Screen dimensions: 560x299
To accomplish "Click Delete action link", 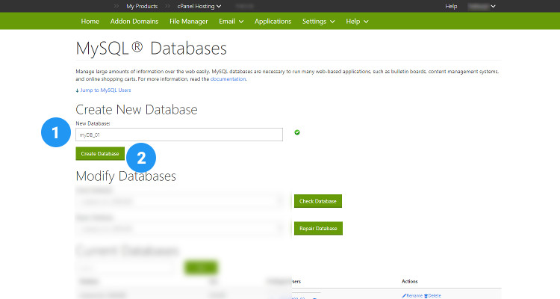I will click(x=435, y=296).
